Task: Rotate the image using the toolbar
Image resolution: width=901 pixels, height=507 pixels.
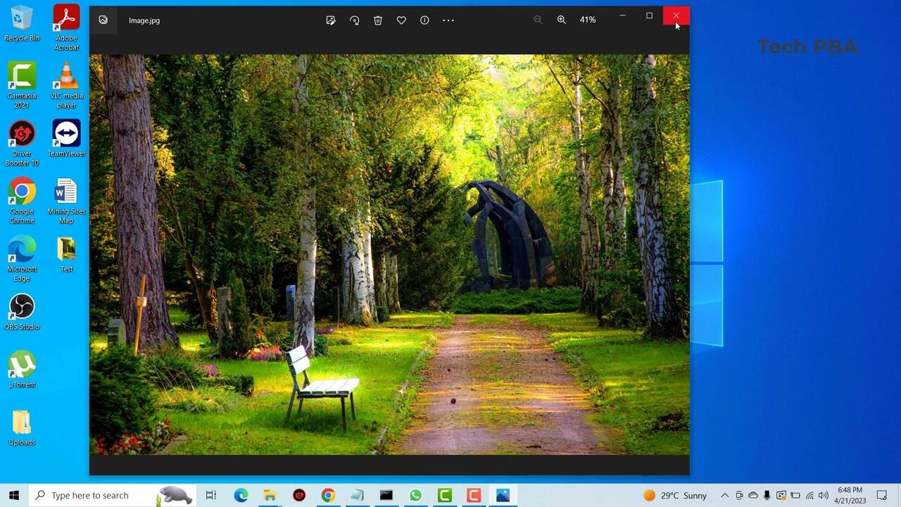Action: click(x=355, y=20)
